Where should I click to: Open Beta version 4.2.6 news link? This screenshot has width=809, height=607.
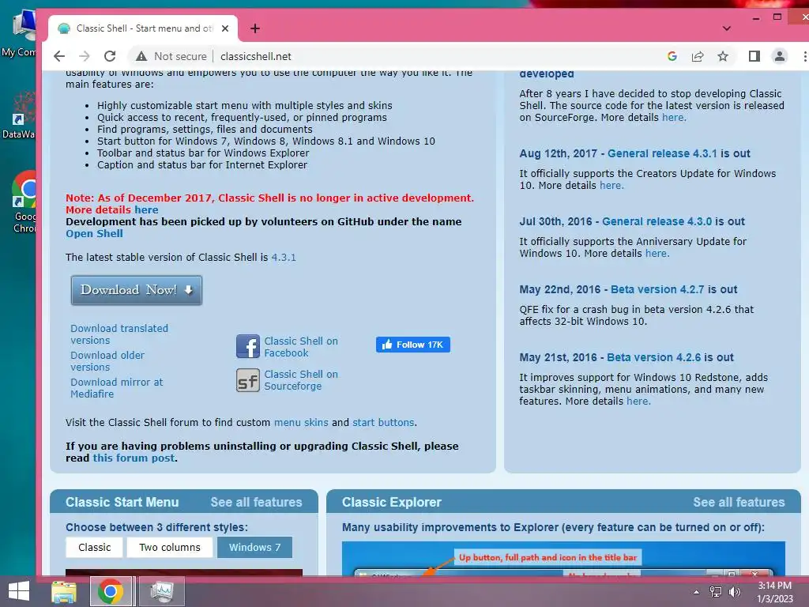point(653,357)
